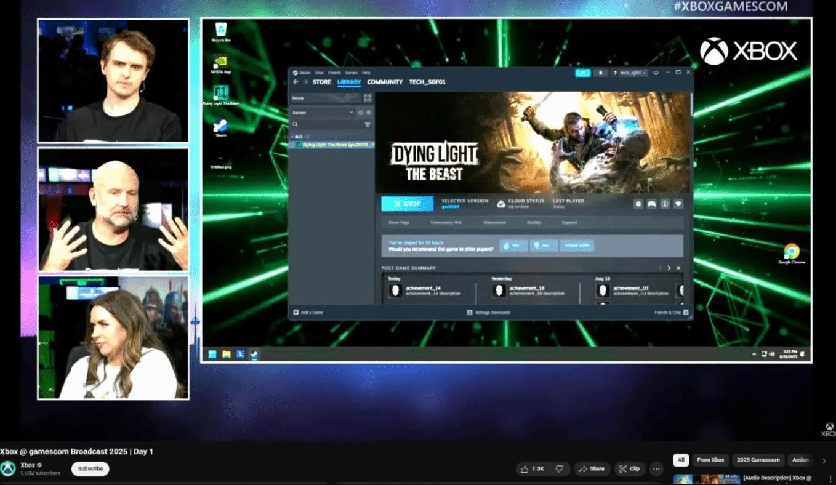Open Windows Start menu
836x485 pixels.
coord(212,355)
